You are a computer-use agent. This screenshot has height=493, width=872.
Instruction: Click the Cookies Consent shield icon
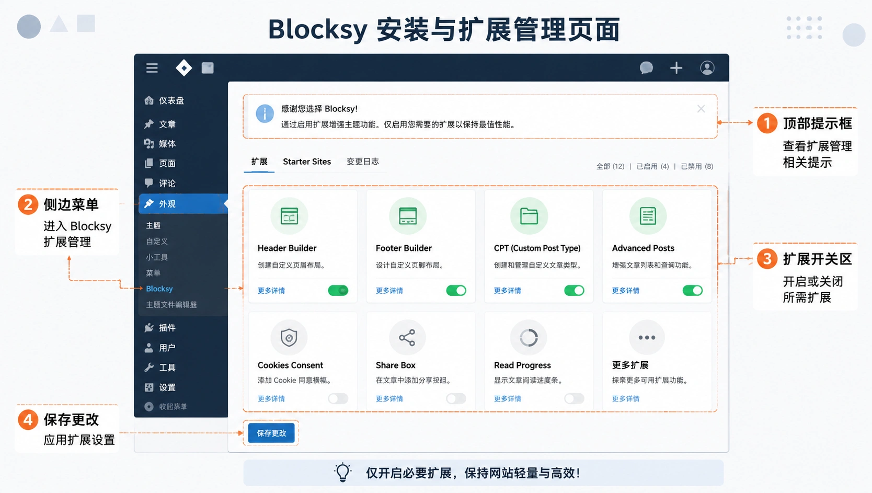289,338
